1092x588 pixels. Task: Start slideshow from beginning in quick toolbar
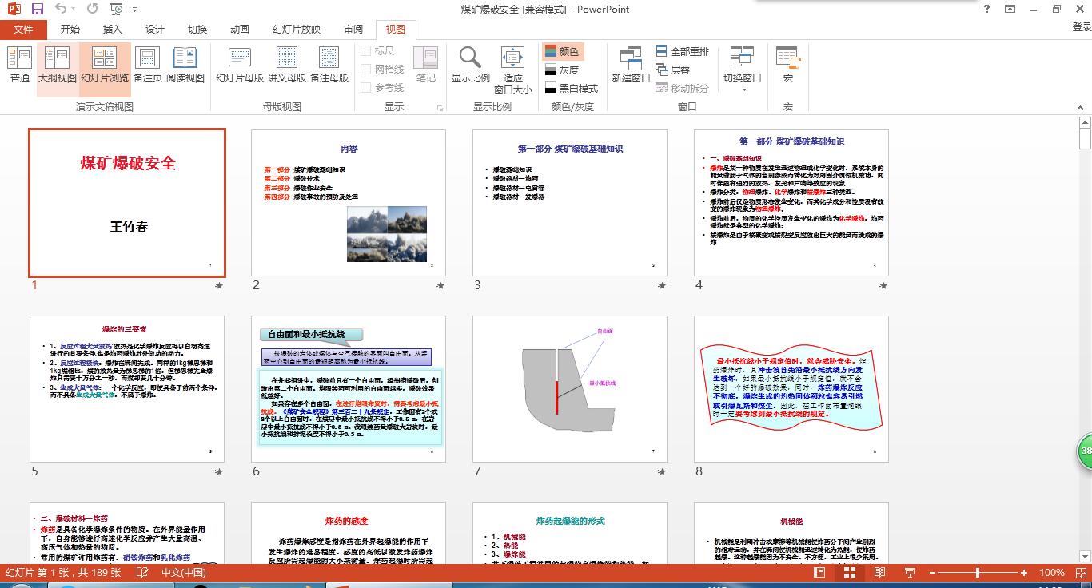(x=116, y=10)
